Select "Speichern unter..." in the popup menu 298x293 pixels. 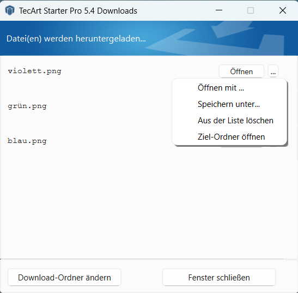tap(229, 104)
